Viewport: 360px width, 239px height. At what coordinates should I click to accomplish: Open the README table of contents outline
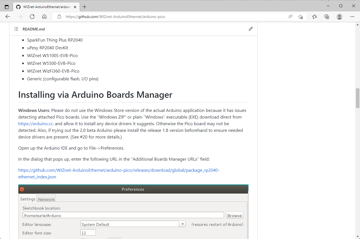click(16, 29)
